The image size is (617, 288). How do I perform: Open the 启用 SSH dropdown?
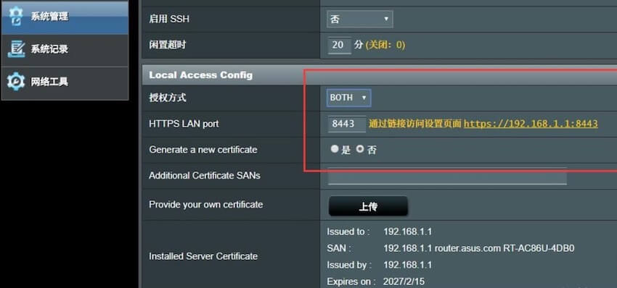(x=359, y=19)
